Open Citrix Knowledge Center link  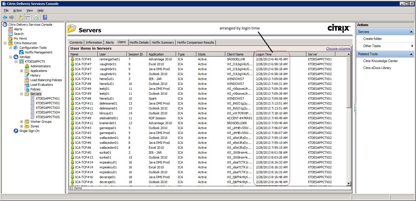[380, 61]
